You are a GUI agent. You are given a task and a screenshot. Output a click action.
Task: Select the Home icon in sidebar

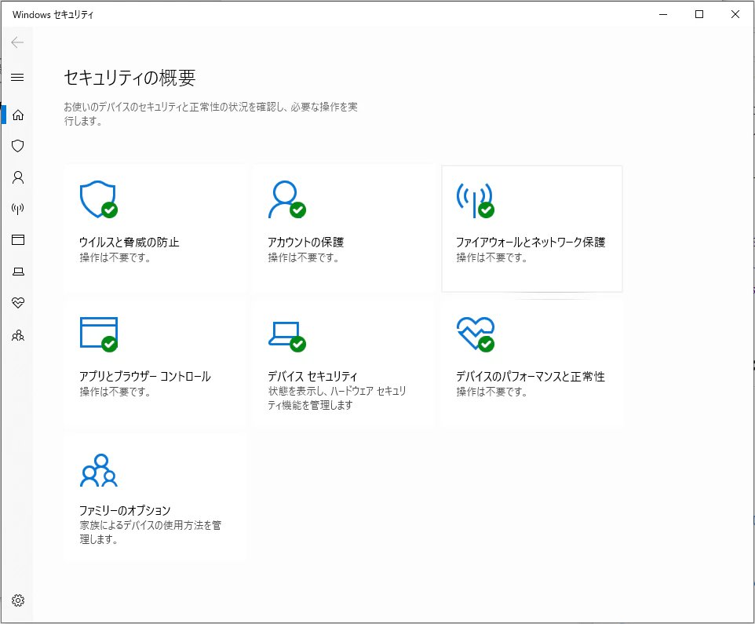coord(18,115)
